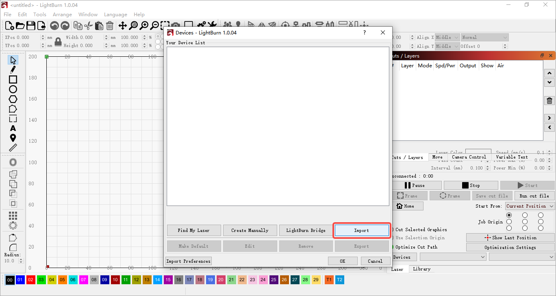Click Create Manually button

click(250, 230)
